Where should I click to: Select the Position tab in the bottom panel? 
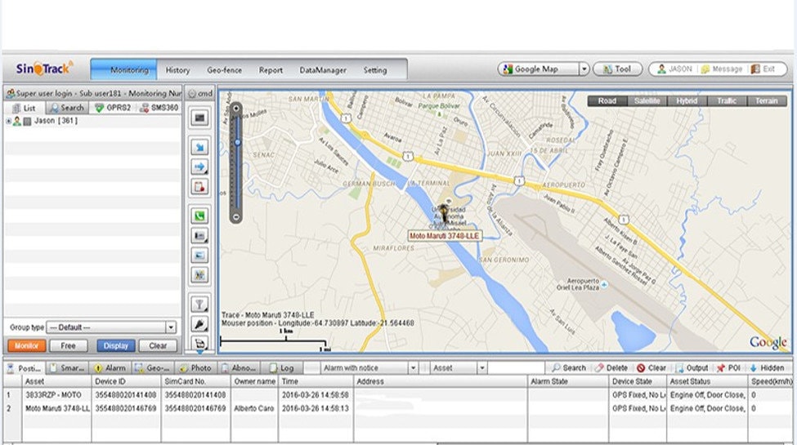(x=25, y=367)
